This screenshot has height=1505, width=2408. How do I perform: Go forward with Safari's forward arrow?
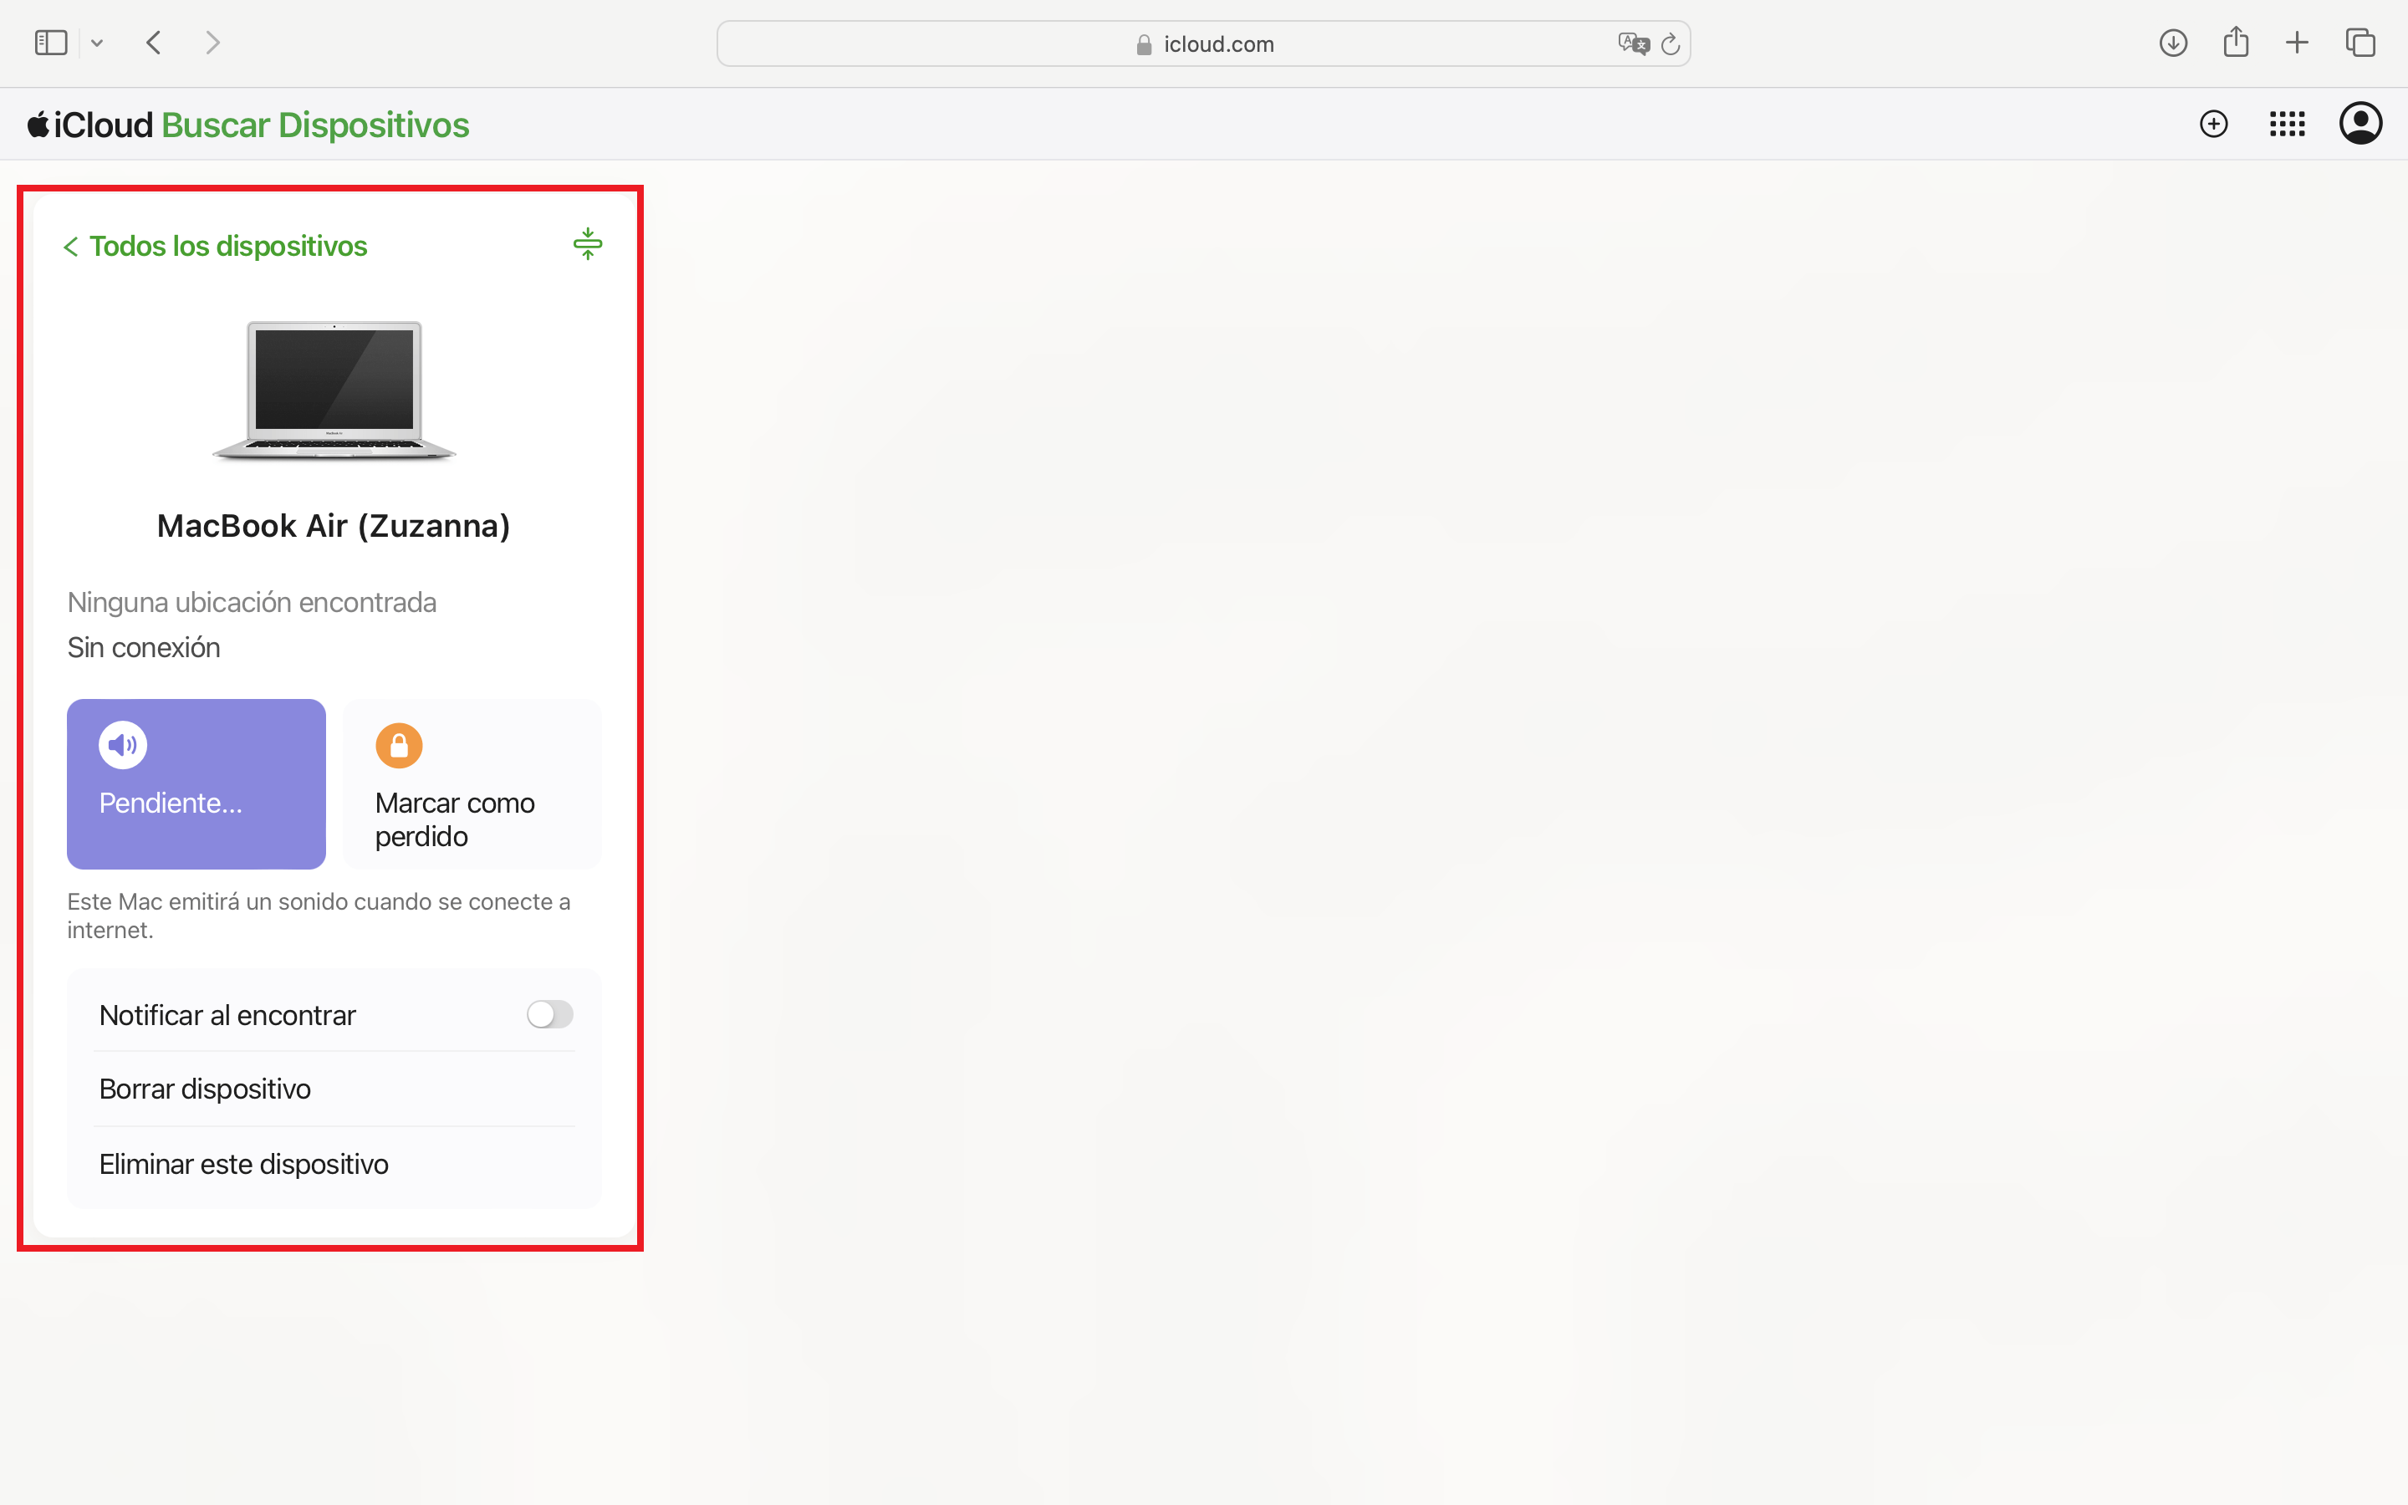(212, 43)
